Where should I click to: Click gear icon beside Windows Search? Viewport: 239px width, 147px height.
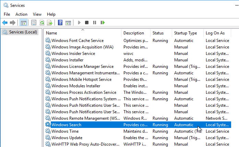48,124
